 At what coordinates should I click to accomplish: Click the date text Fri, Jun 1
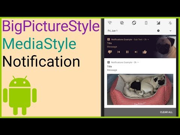point(112,31)
